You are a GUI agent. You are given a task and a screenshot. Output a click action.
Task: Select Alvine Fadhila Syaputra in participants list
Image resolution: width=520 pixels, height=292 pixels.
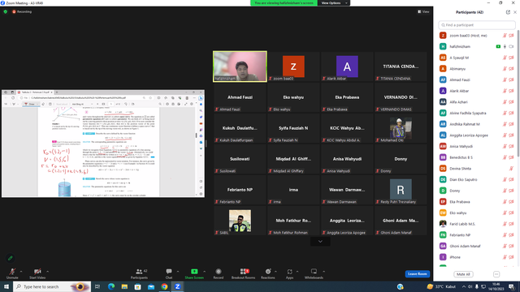tap(477, 113)
